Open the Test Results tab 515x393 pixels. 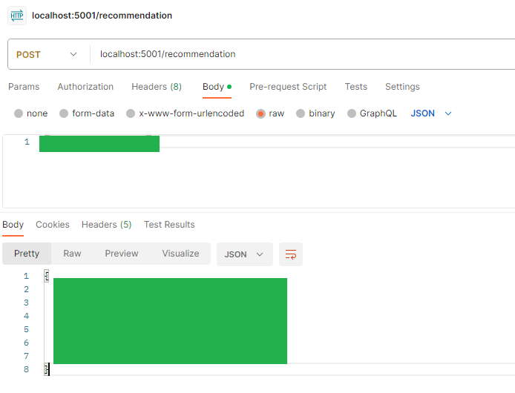(x=169, y=225)
